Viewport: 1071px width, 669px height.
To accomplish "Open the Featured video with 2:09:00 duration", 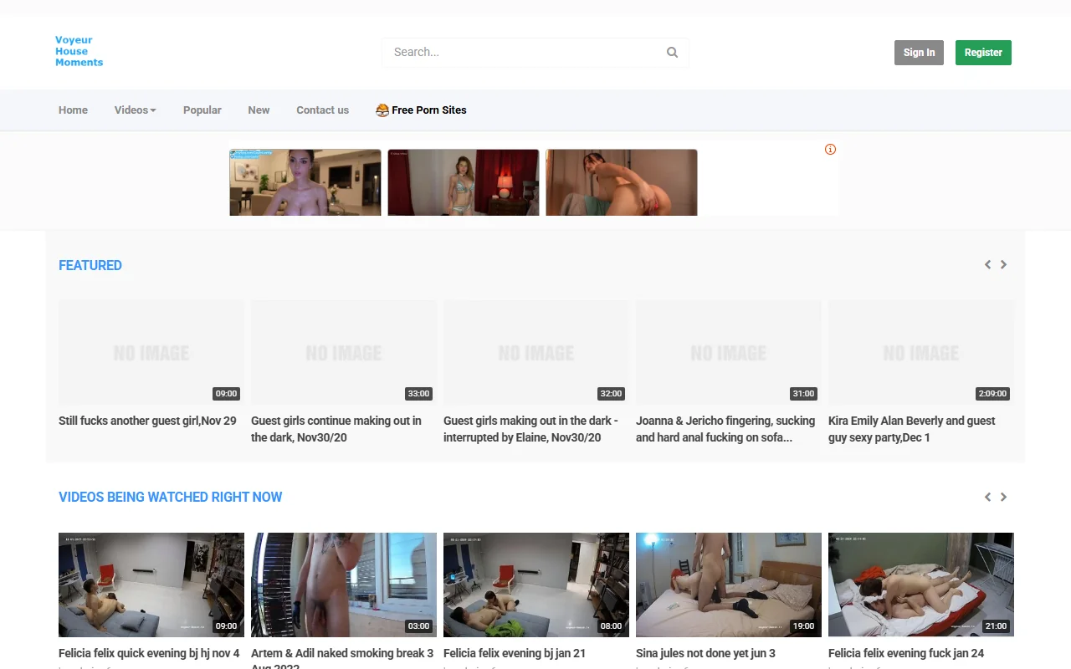I will (920, 351).
